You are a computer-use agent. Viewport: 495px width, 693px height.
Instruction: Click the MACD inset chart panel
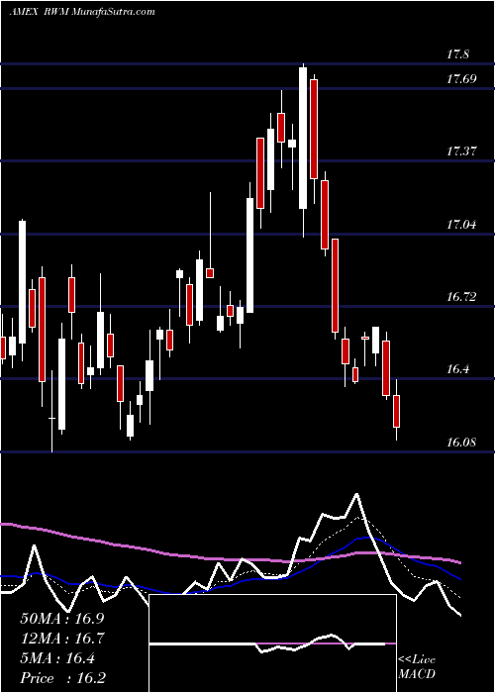coord(272,643)
